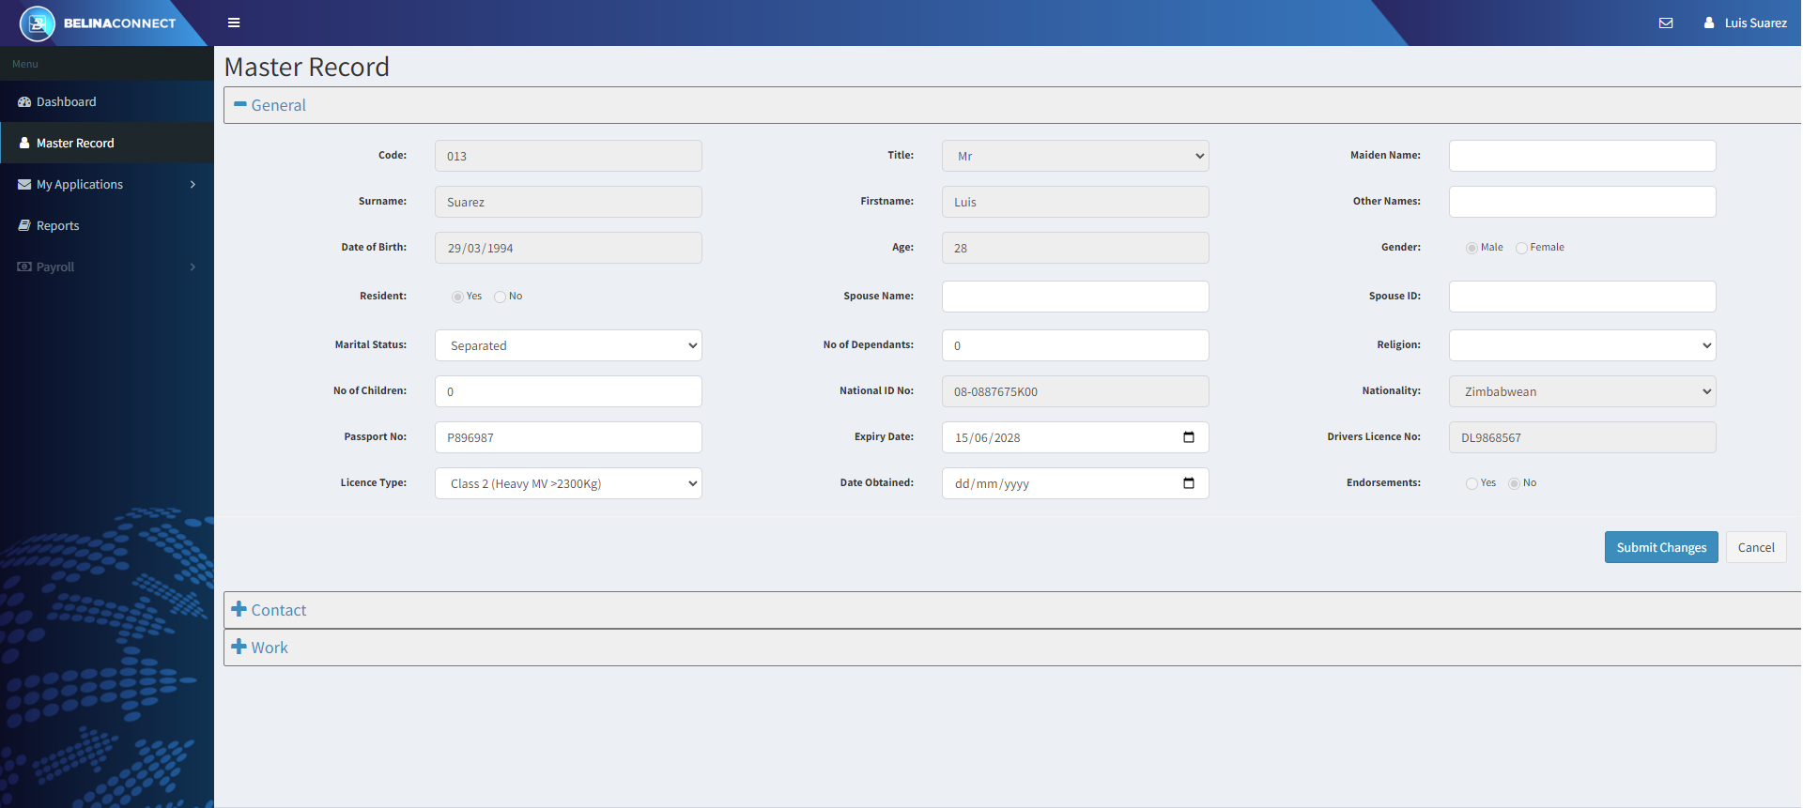1803x808 pixels.
Task: Click the Payroll money icon
Action: click(24, 267)
